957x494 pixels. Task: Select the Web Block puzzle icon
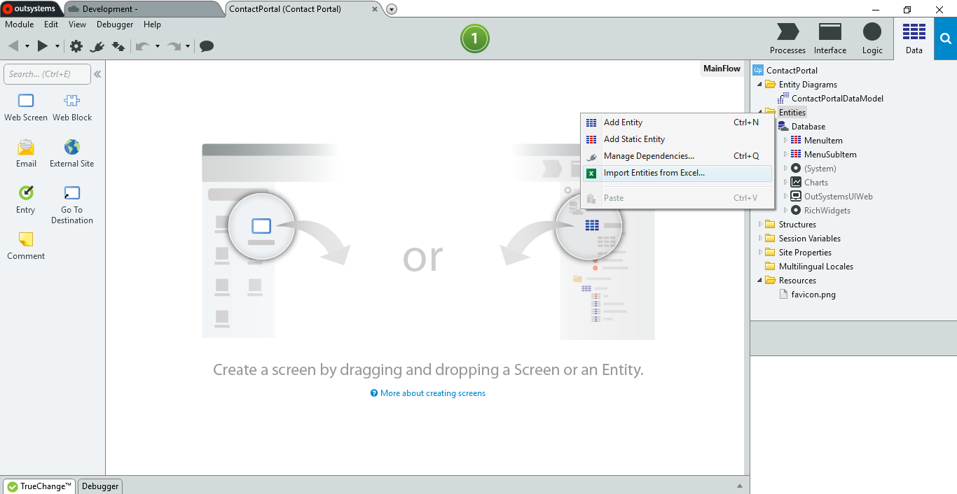point(72,100)
